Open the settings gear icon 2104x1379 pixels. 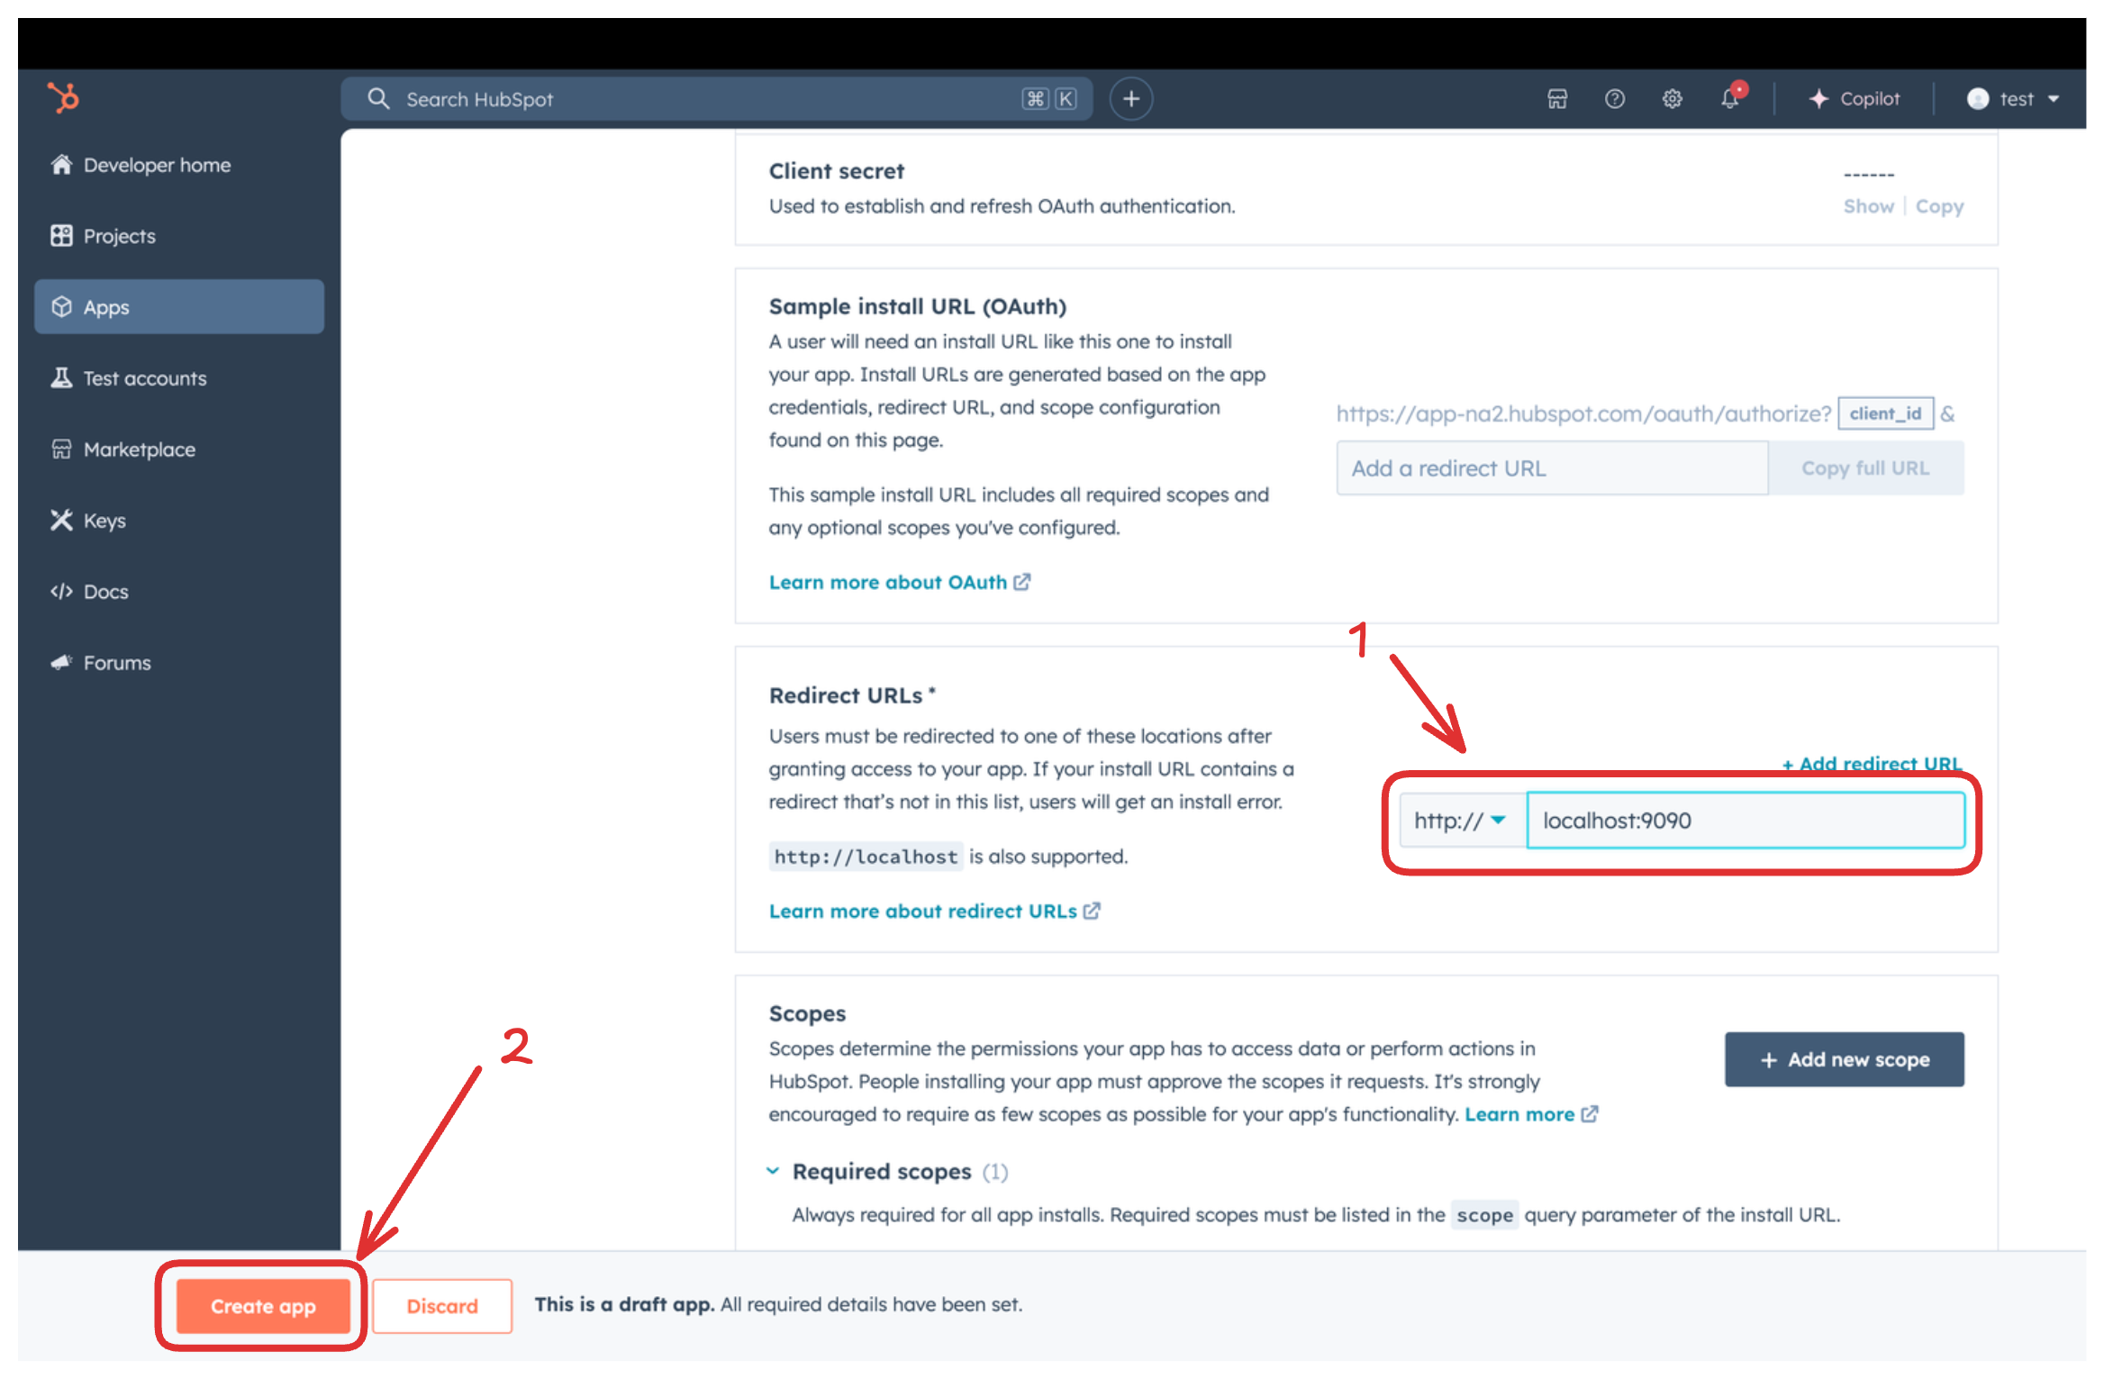(1673, 98)
